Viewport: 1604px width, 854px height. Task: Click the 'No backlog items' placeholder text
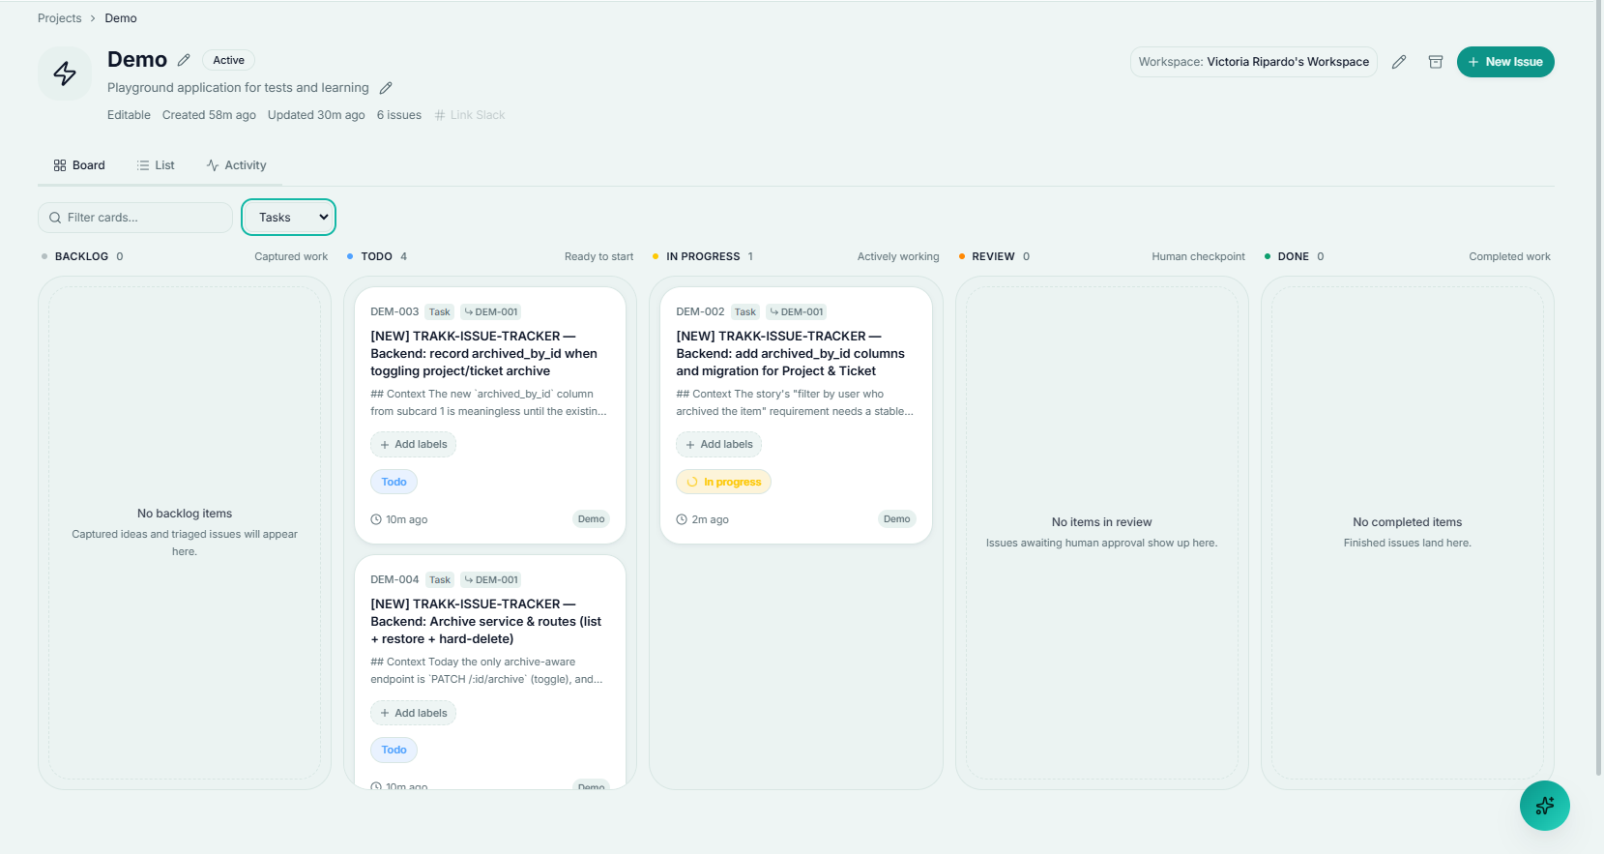(x=185, y=514)
